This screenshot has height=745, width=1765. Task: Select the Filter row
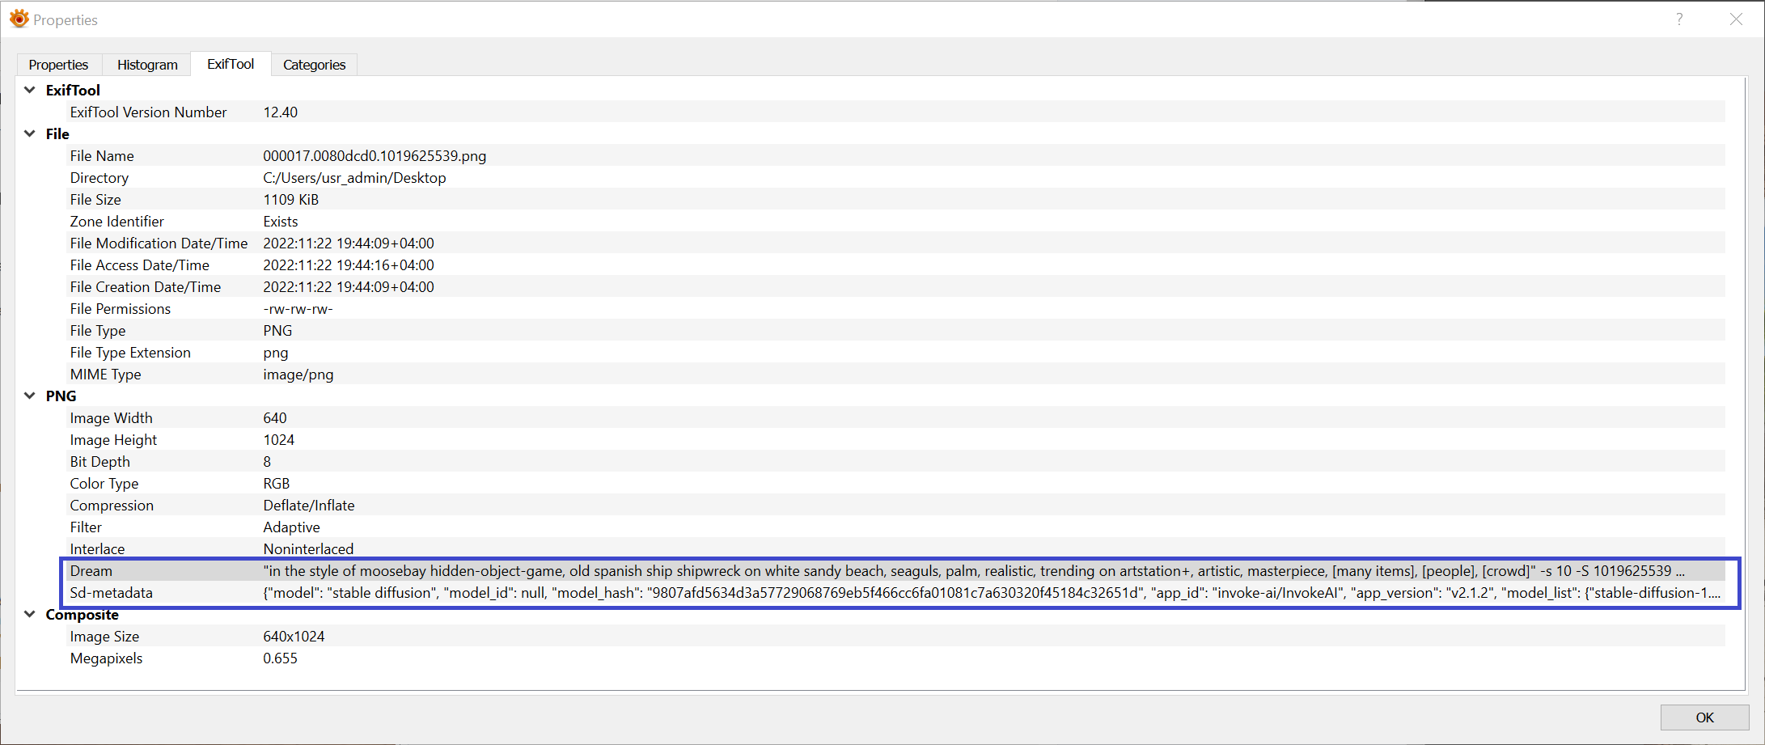(x=895, y=527)
